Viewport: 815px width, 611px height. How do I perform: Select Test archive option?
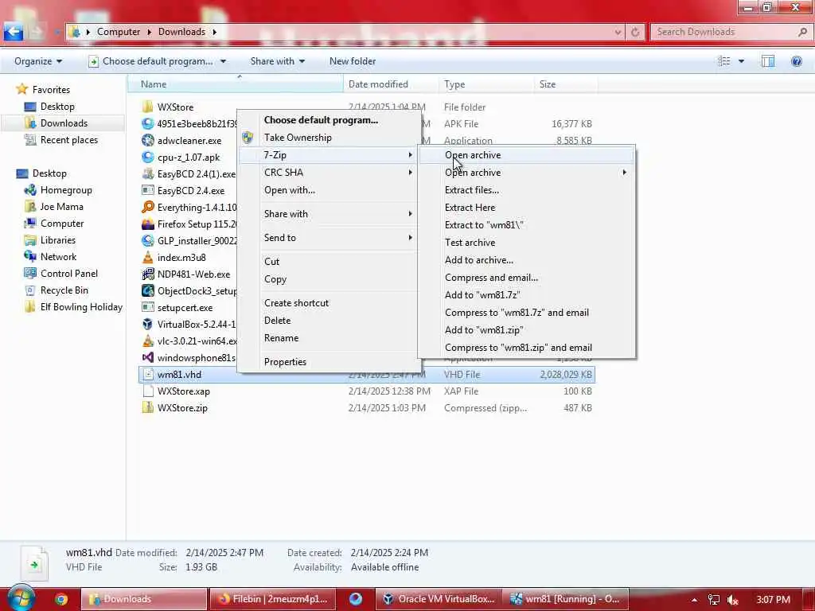click(x=470, y=243)
